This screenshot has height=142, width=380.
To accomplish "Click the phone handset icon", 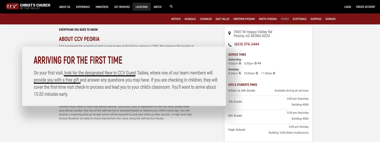I will click(230, 45).
